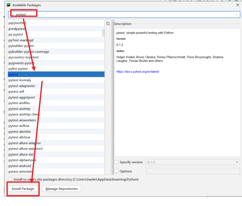Select the pytest-airflow package

[56, 126]
